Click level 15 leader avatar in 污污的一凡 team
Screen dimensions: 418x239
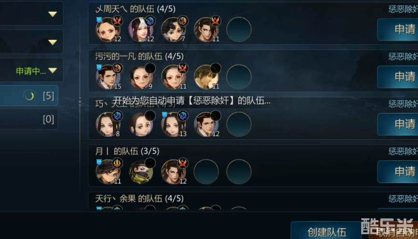(x=108, y=77)
